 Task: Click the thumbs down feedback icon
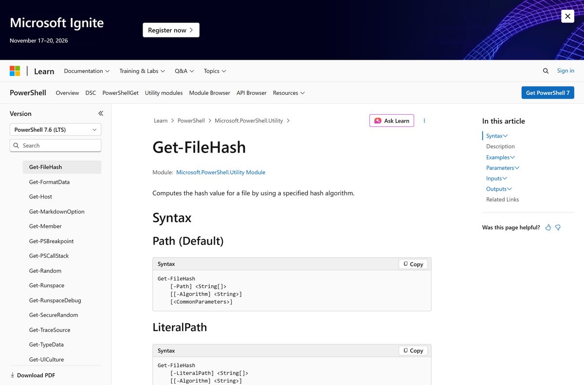tap(558, 227)
